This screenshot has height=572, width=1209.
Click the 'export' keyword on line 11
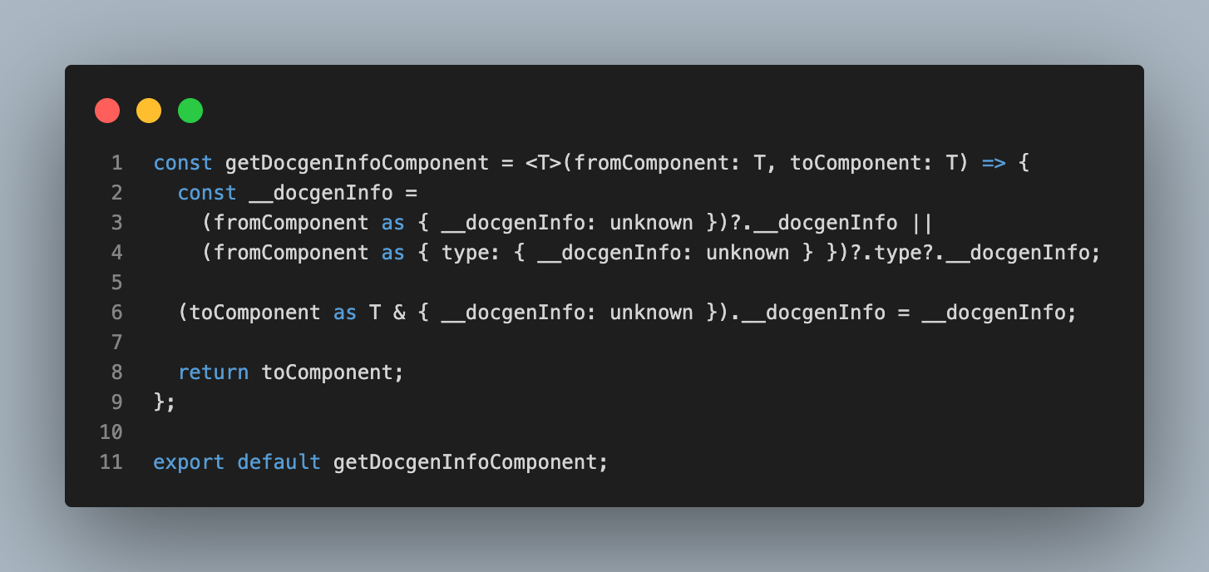click(x=189, y=462)
